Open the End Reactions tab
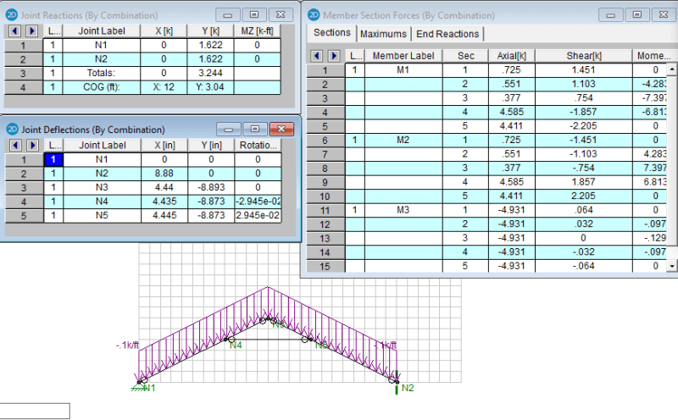The height and width of the screenshot is (420, 678). 447,34
